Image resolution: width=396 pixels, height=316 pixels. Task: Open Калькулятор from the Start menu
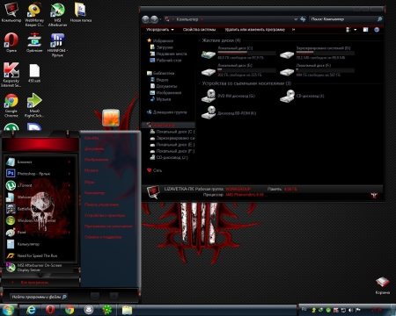click(38, 244)
